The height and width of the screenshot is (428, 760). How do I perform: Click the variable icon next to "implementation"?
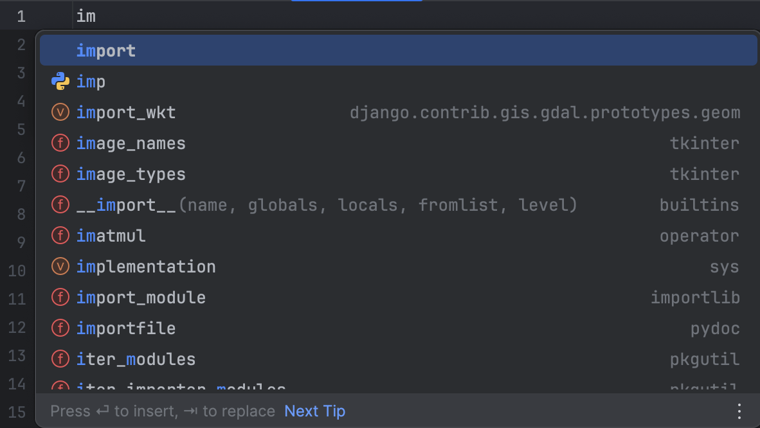[x=60, y=266]
